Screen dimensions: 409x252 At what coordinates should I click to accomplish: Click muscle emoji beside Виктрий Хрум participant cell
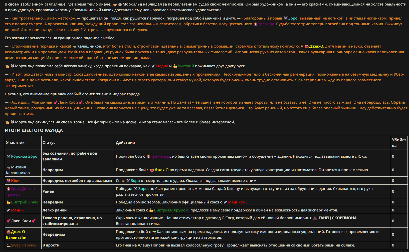click(9, 202)
